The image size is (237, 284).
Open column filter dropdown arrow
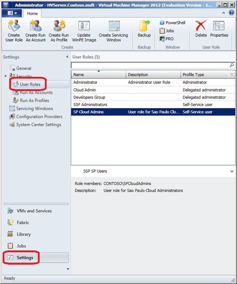click(x=232, y=74)
